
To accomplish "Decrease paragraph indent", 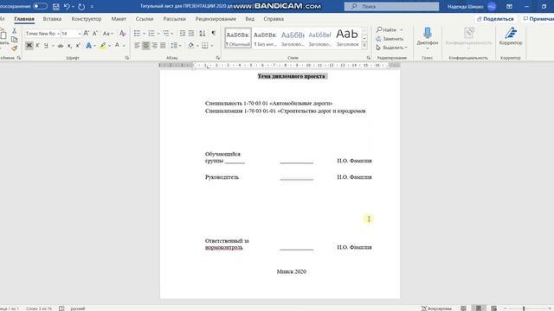I will [183, 34].
